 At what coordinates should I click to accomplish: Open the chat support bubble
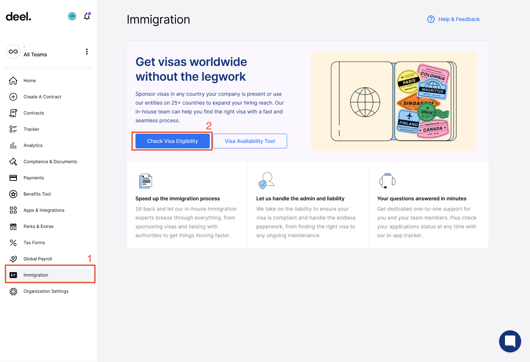pyautogui.click(x=510, y=341)
